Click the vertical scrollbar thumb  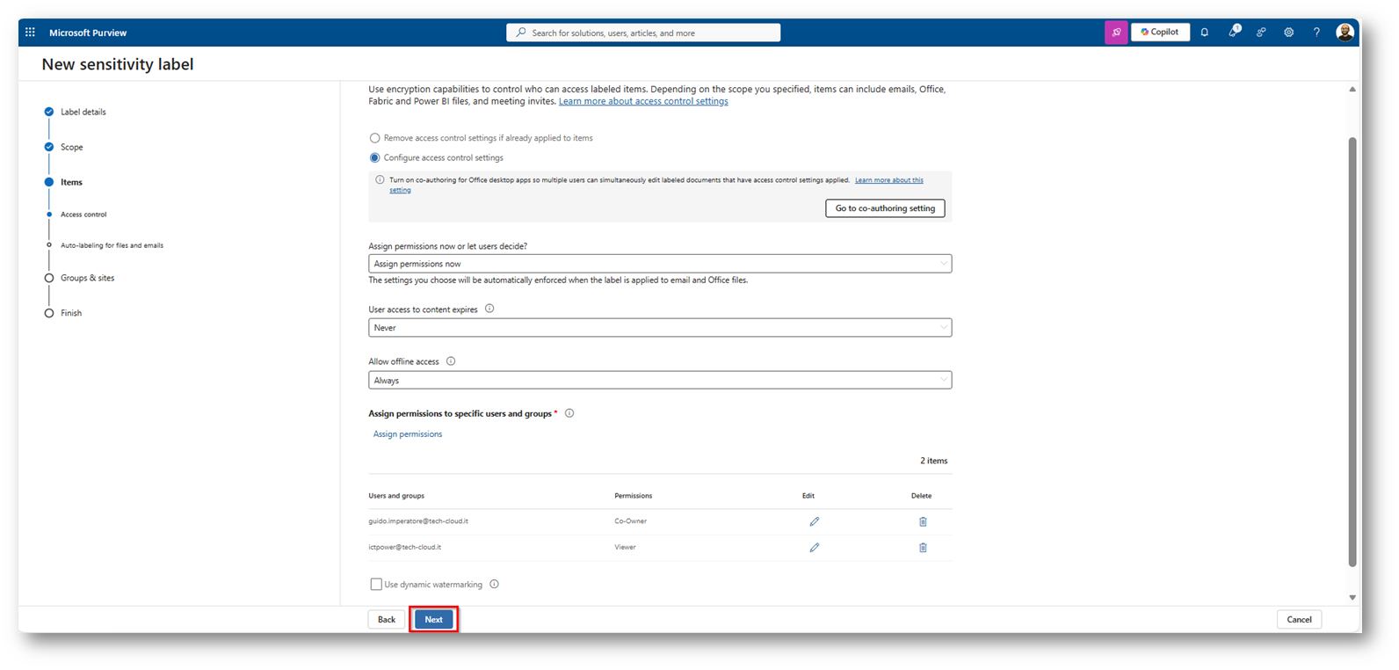click(1352, 352)
